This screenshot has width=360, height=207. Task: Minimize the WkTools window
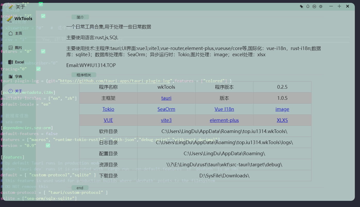pyautogui.click(x=331, y=6)
